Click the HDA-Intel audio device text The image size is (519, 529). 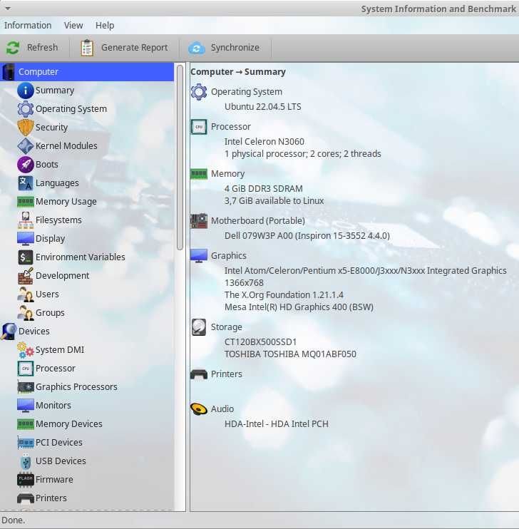point(277,423)
